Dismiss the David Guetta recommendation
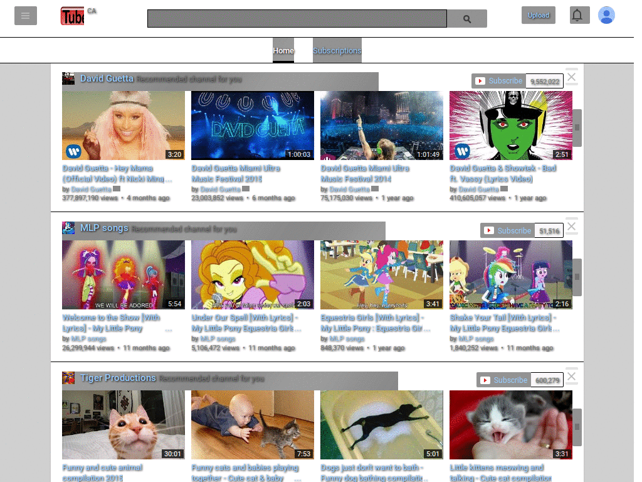 (x=572, y=77)
